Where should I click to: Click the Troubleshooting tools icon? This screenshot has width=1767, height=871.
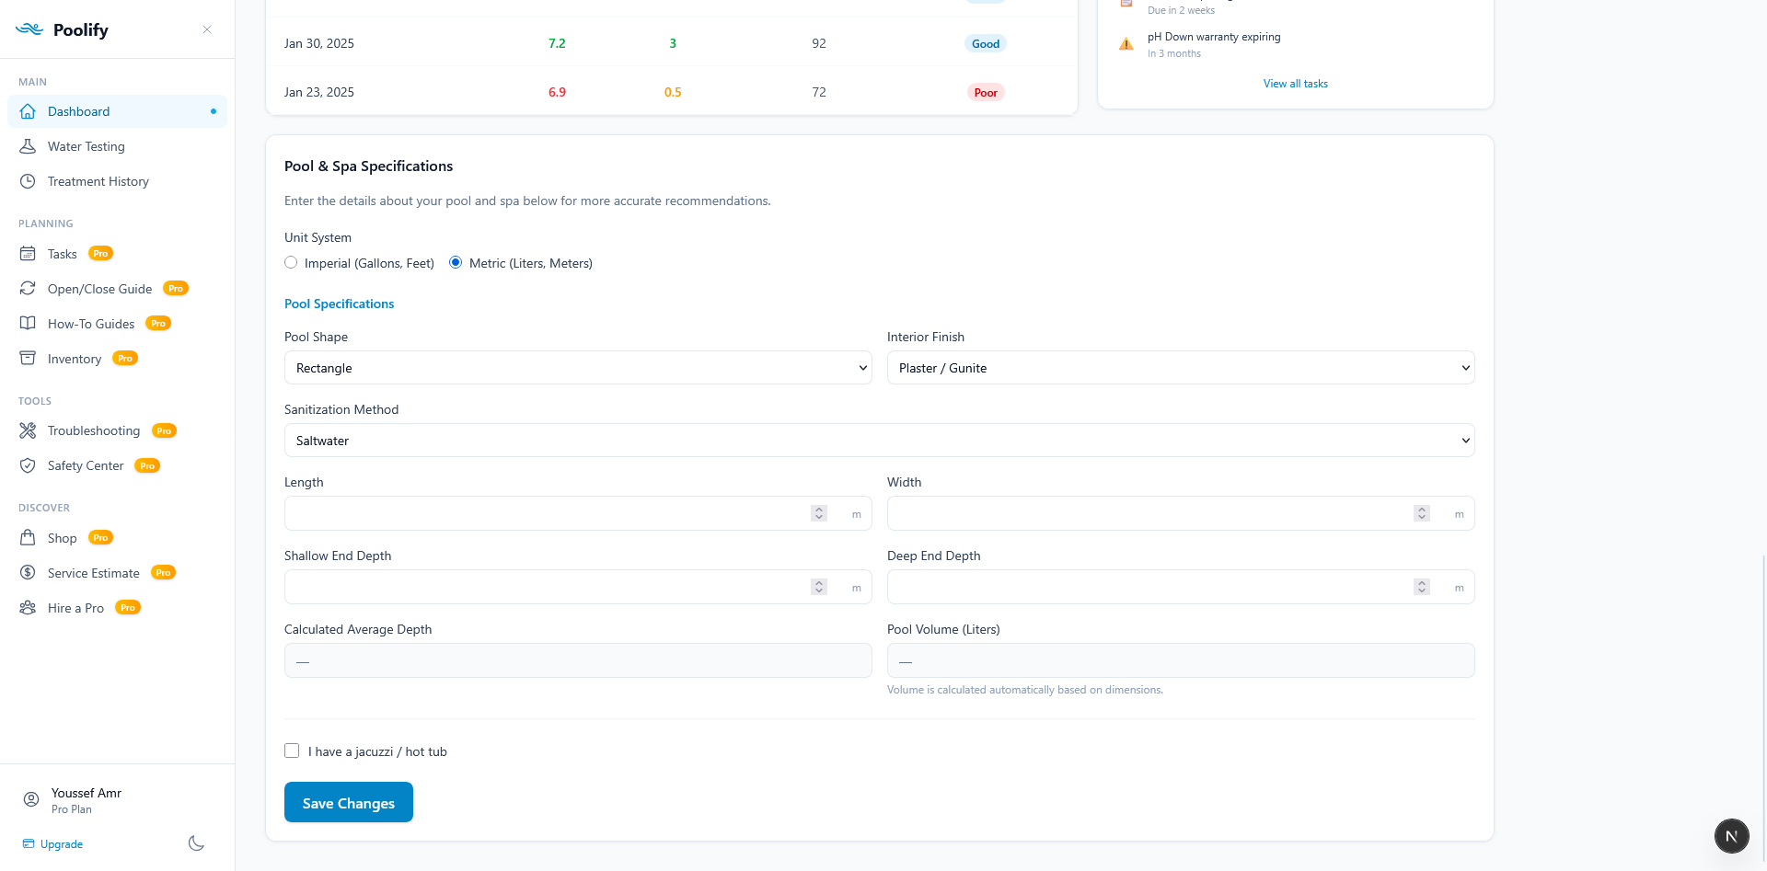[28, 430]
